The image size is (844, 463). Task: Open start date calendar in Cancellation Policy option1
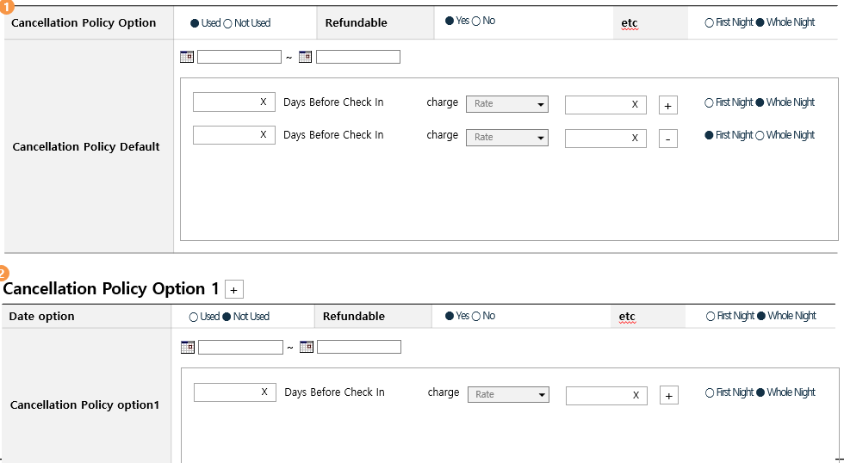(188, 347)
